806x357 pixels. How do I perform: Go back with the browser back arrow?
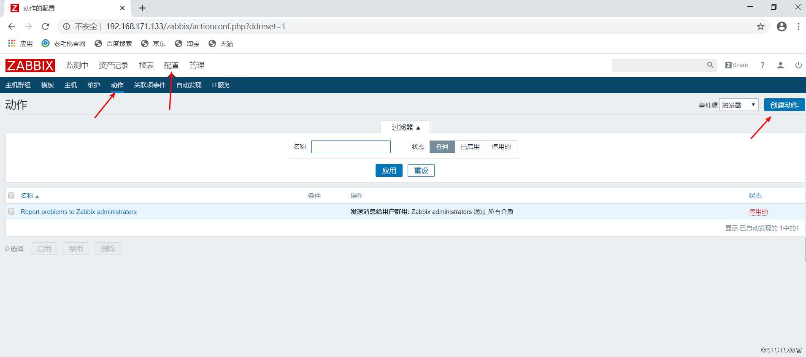pyautogui.click(x=11, y=26)
